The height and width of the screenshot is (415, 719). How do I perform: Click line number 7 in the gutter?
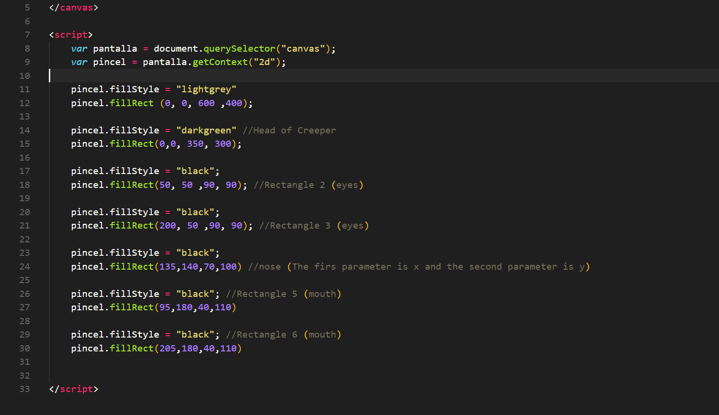pos(27,35)
